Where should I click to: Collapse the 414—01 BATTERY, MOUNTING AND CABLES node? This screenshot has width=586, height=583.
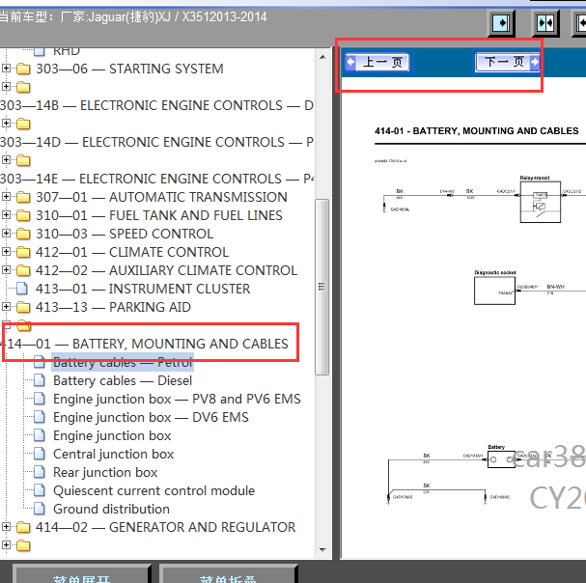click(6, 324)
